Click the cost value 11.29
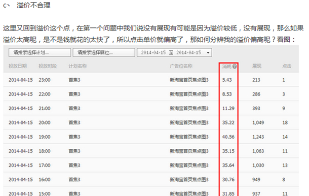Viewport: 309px width, 196px height. click(x=228, y=108)
